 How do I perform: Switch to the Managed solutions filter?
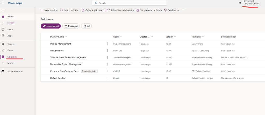click(71, 26)
